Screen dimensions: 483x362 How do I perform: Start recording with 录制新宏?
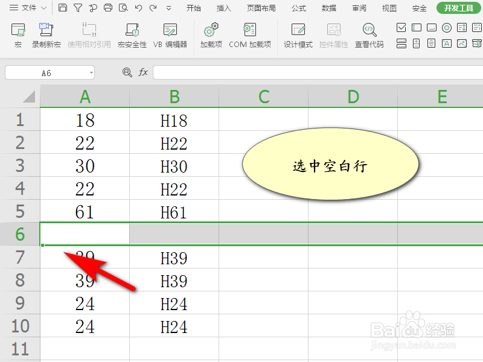point(47,34)
